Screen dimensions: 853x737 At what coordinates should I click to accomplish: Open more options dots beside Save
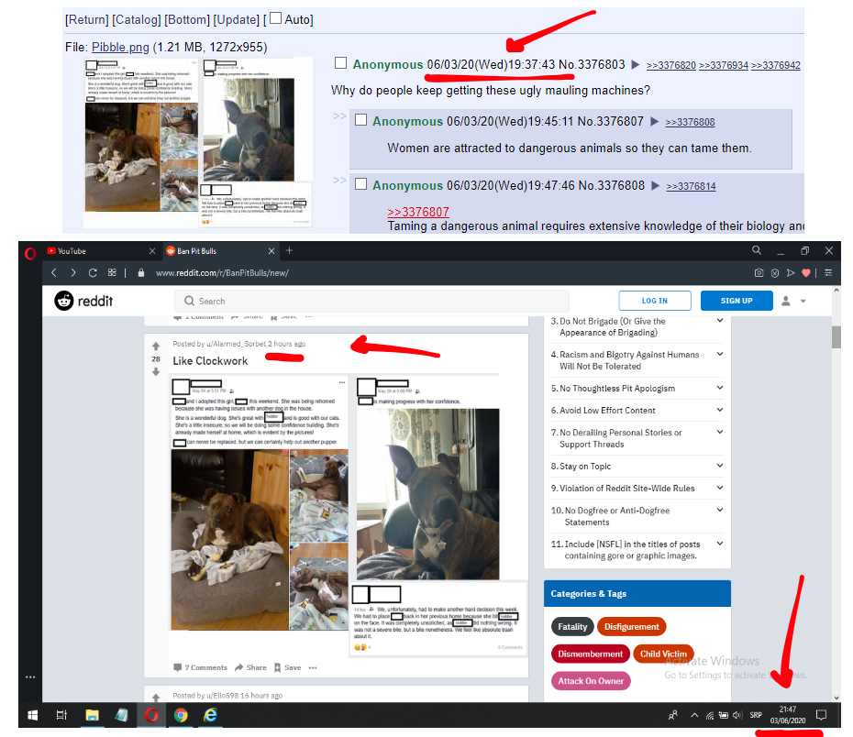[313, 667]
